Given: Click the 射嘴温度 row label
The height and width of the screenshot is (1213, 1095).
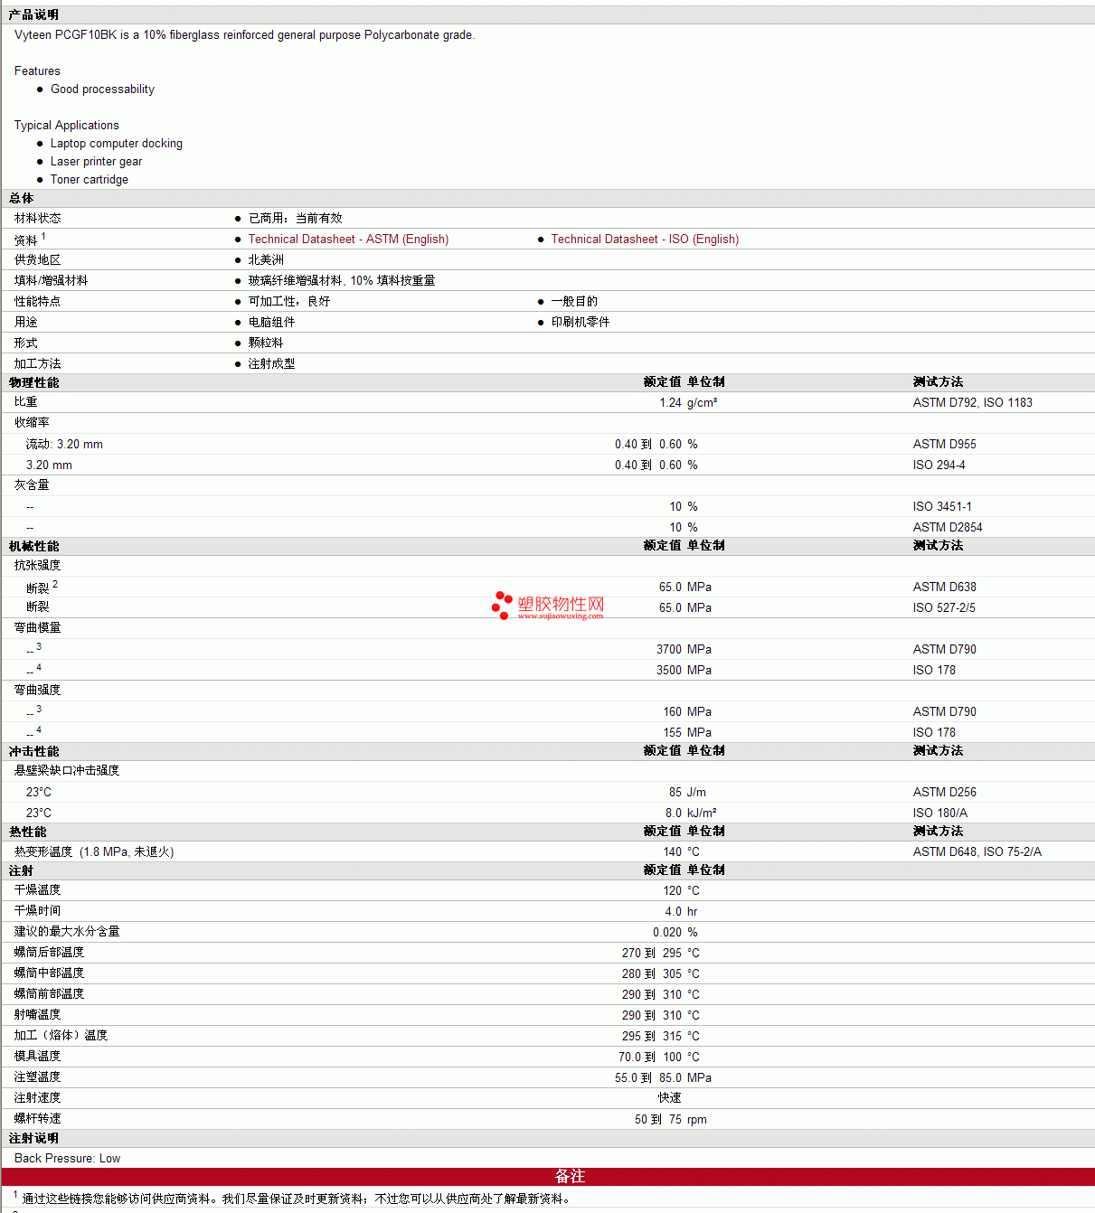Looking at the screenshot, I should pyautogui.click(x=38, y=1015).
